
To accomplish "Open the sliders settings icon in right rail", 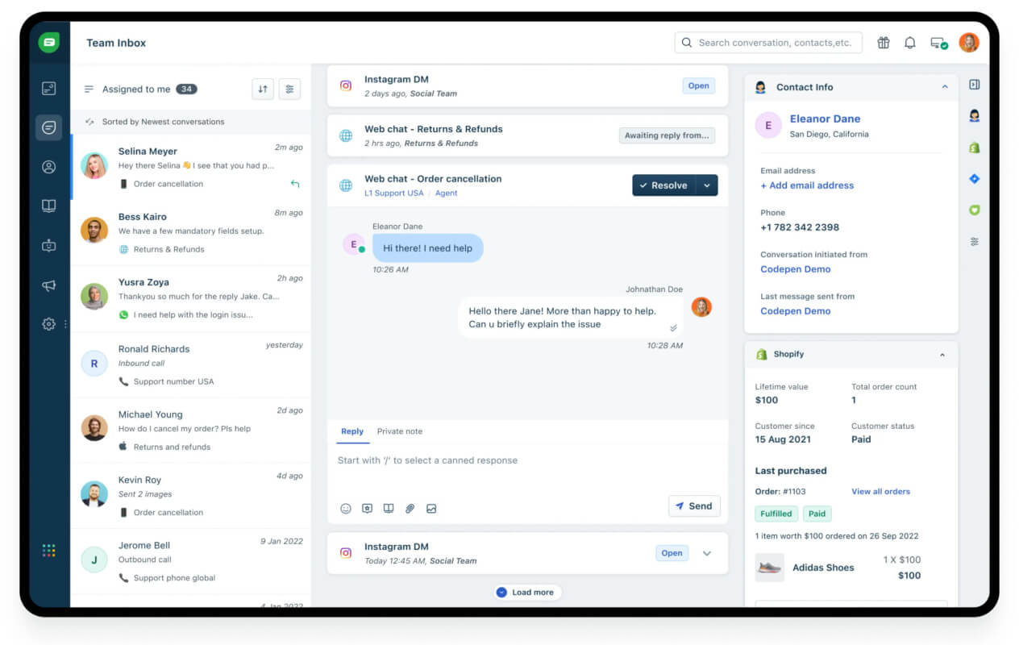I will (x=974, y=242).
